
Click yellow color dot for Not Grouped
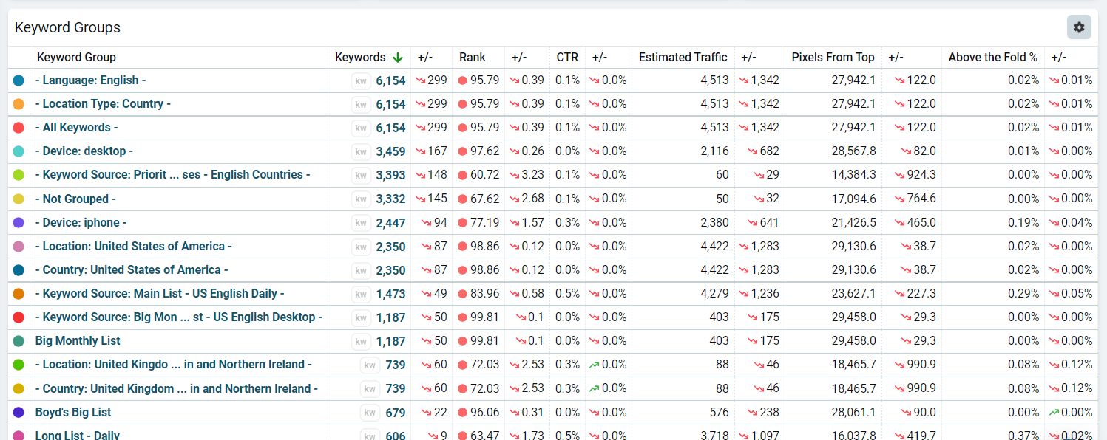(18, 199)
